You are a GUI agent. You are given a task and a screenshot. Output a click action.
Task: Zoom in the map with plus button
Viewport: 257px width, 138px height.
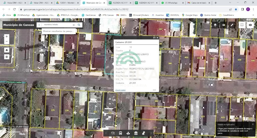(7, 36)
